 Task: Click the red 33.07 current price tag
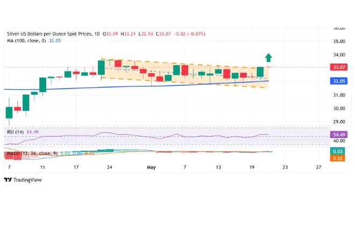click(x=339, y=67)
